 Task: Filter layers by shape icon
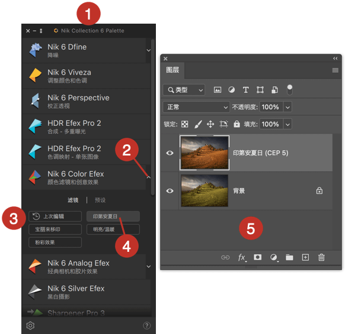[260, 90]
